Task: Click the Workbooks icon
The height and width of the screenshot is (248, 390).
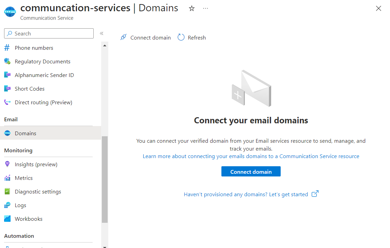Action: coord(7,219)
